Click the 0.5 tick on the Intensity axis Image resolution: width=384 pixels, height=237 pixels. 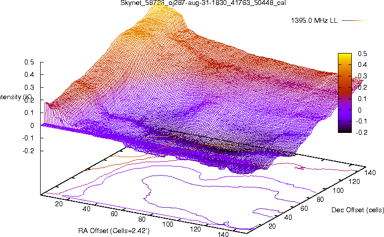[x=29, y=62]
